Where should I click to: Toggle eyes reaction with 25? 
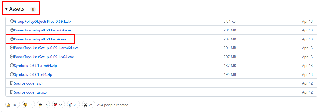coord(88,105)
